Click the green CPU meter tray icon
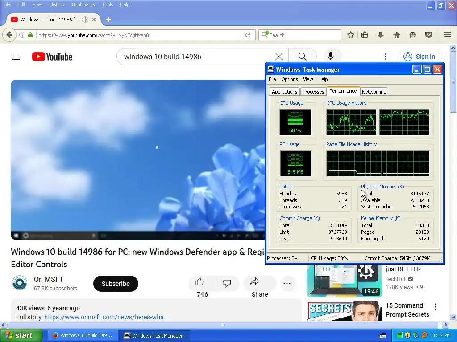The image size is (457, 342). (400, 336)
